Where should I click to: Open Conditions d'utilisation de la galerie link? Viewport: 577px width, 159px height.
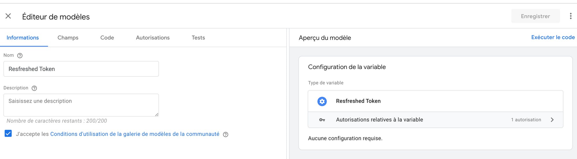point(135,134)
